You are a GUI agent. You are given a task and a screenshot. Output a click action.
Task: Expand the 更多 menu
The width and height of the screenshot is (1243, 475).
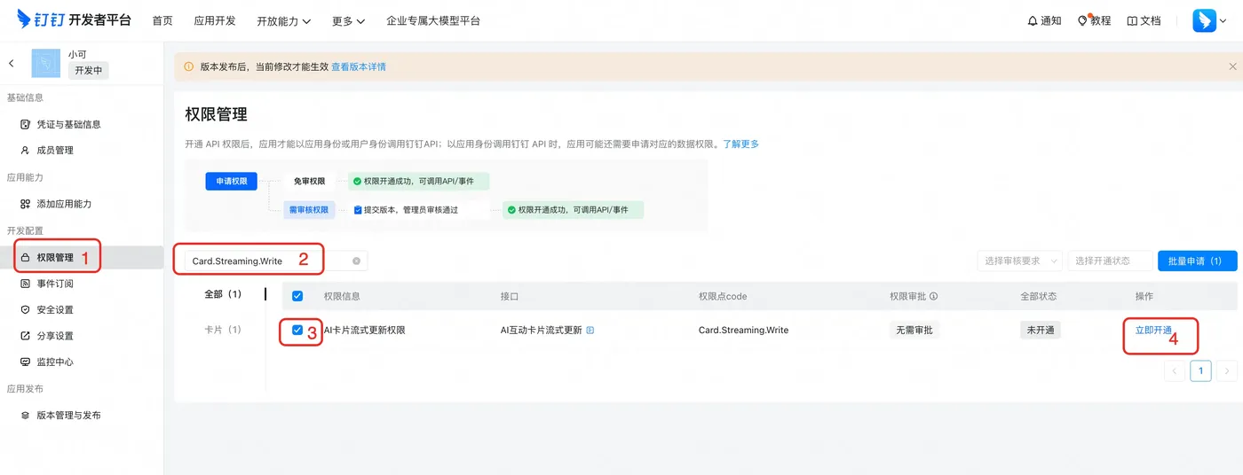click(348, 20)
